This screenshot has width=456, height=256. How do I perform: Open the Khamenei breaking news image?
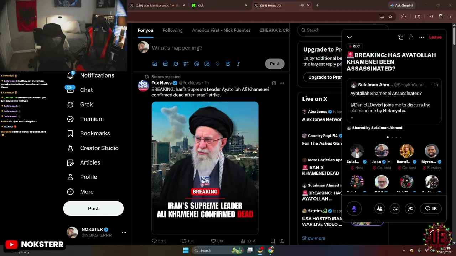click(205, 168)
